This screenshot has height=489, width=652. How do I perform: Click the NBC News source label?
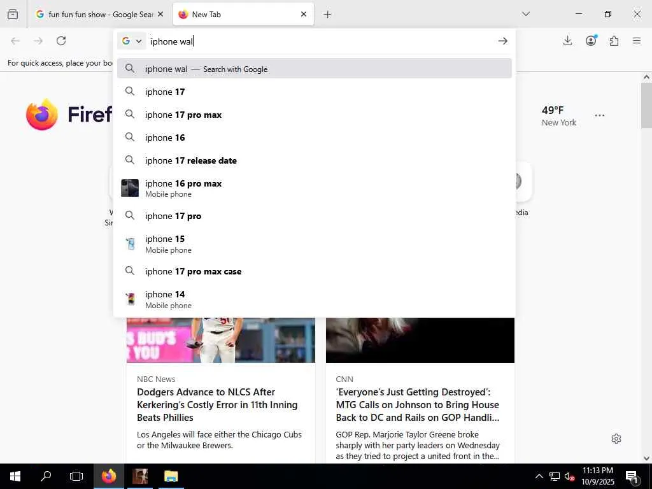[156, 379]
